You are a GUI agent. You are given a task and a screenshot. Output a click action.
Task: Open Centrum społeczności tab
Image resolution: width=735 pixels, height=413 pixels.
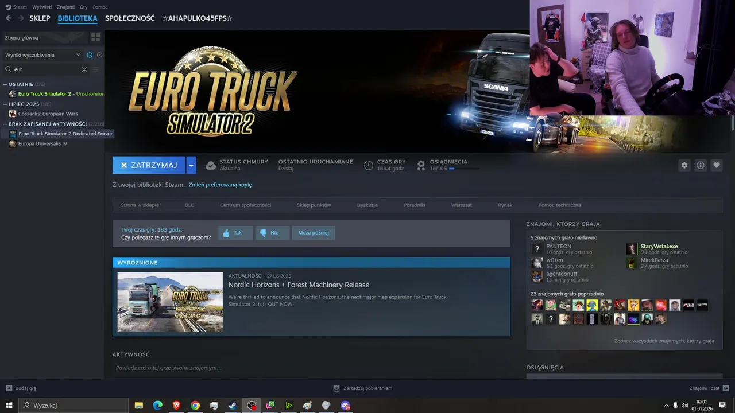coord(245,205)
